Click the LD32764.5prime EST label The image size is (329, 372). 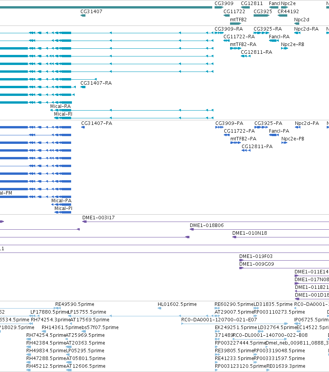pos(277,328)
